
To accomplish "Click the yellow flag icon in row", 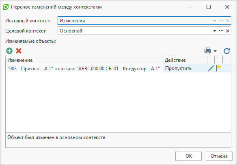I will click(x=219, y=68).
